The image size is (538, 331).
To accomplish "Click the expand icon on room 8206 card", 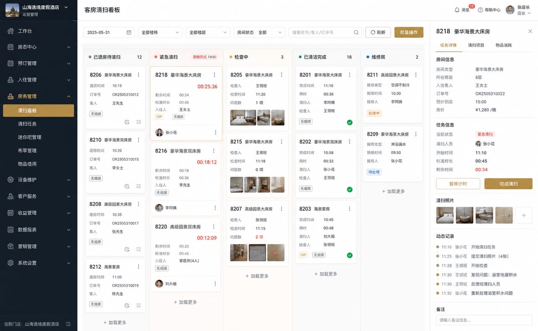I will click(139, 122).
